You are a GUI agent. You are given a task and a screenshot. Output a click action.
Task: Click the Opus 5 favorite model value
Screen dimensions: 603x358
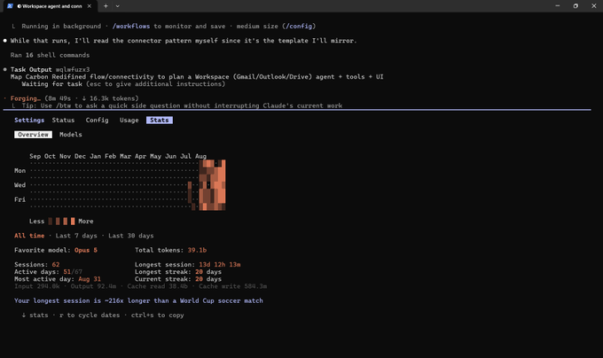click(x=86, y=250)
